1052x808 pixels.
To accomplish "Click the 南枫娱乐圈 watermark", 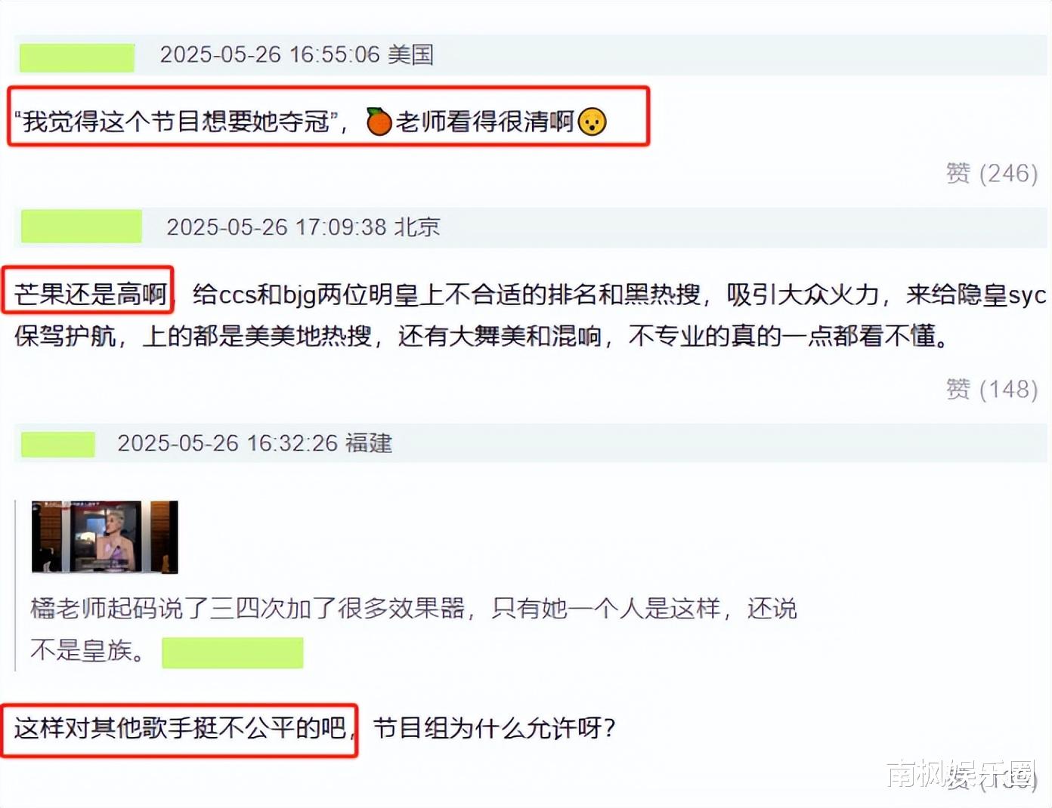I will tap(960, 773).
